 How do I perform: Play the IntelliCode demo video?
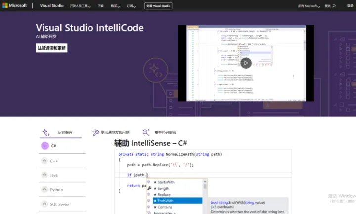coord(246,63)
